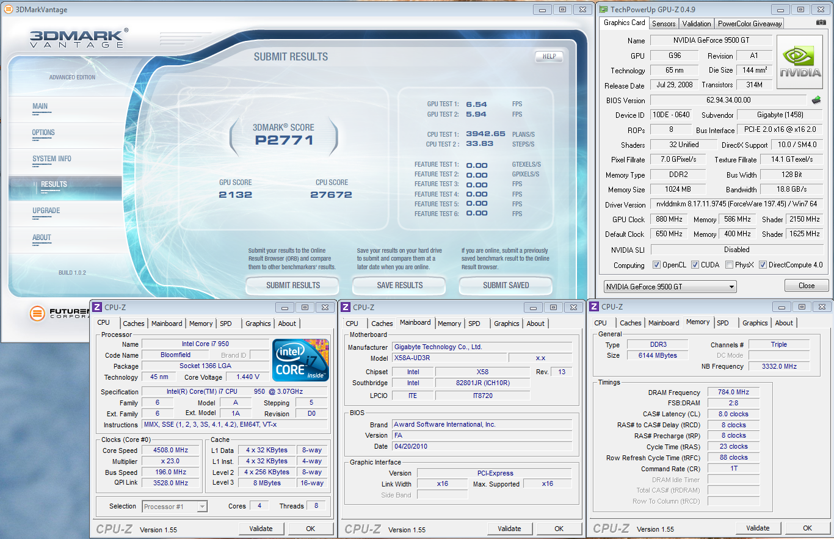This screenshot has width=834, height=539.
Task: Open the GeForce 9500 GT card dropdown
Action: point(670,286)
